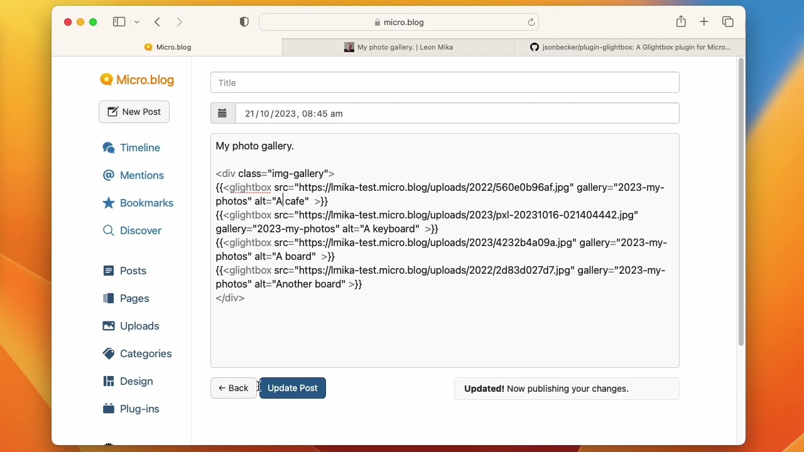This screenshot has width=804, height=452.
Task: Go forward with the browser forward arrow
Action: pyautogui.click(x=180, y=22)
